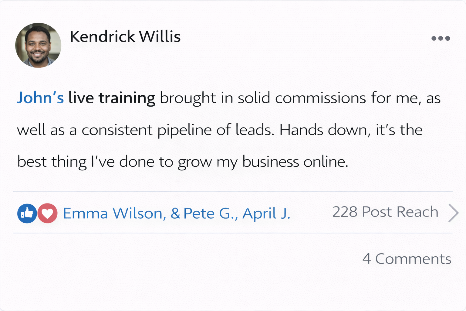Image resolution: width=466 pixels, height=311 pixels.
Task: View the 228 Post Reach details
Action: [x=385, y=212]
